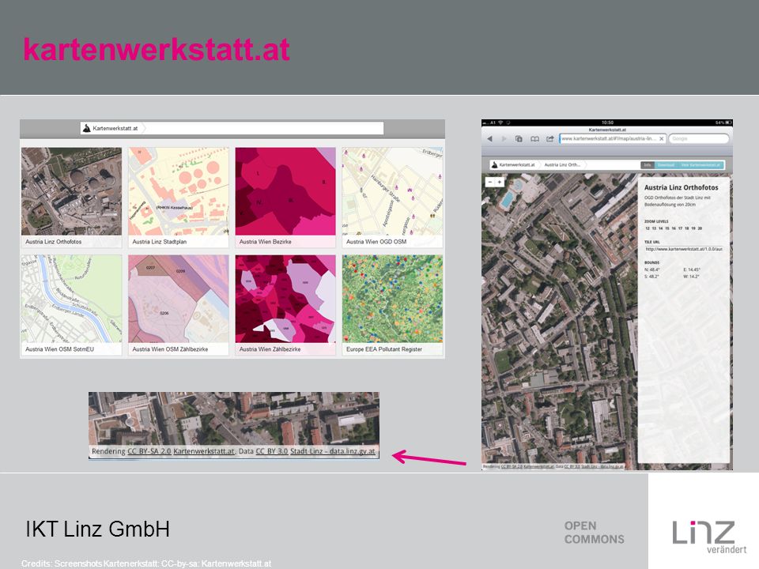The image size is (759, 569).
Task: Click the zoom in plus button on the map
Action: (x=500, y=182)
